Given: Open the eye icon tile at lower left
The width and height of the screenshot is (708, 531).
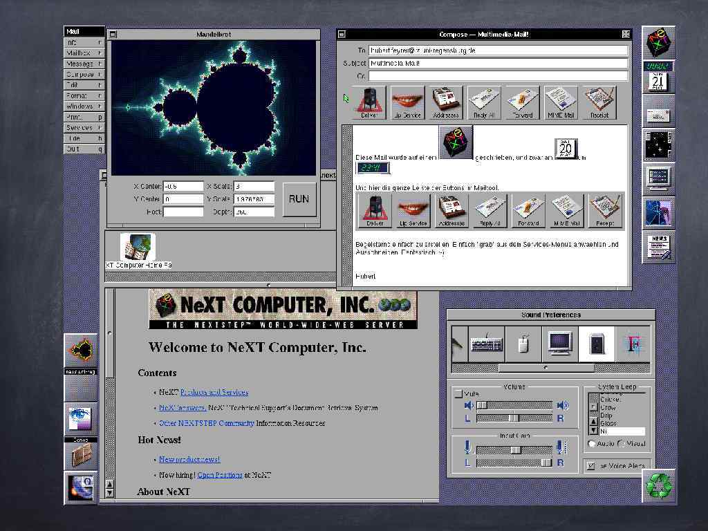Looking at the screenshot, I should tap(81, 418).
